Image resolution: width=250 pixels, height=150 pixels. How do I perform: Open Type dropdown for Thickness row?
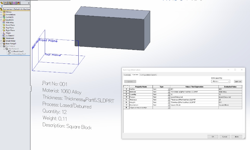169,100
